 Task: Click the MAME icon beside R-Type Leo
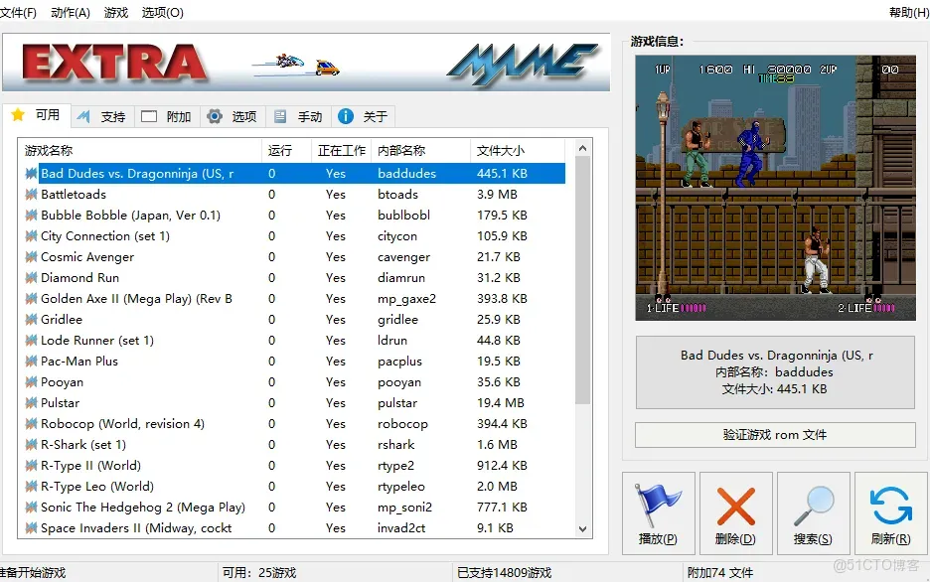coord(32,486)
